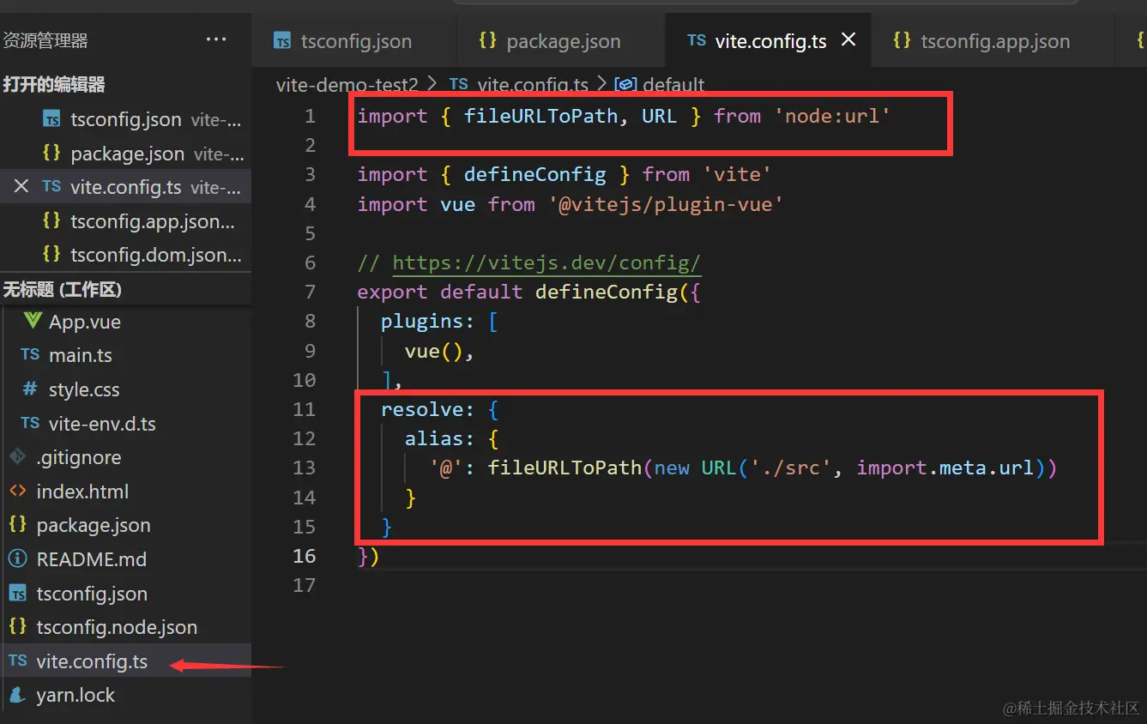Open package.json in open editors list
Image resolution: width=1147 pixels, height=724 pixels.
[125, 154]
